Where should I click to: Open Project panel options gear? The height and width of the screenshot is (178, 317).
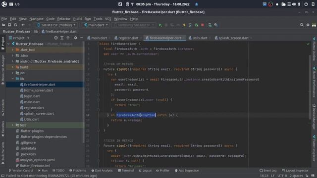75,38
